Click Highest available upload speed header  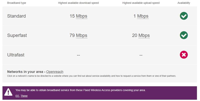141,3
